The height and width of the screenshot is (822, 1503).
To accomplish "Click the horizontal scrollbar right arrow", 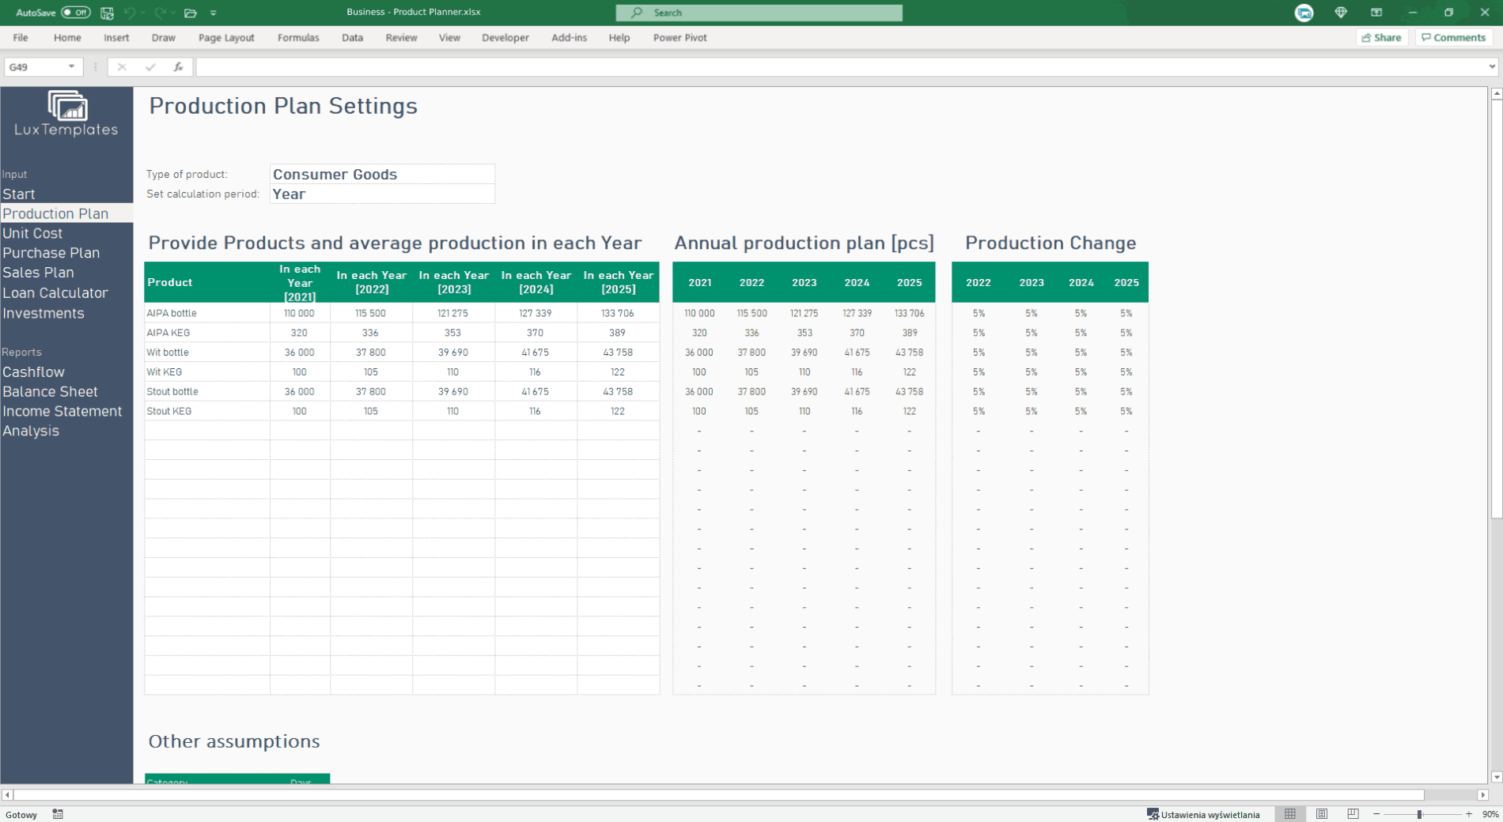I will point(1483,794).
